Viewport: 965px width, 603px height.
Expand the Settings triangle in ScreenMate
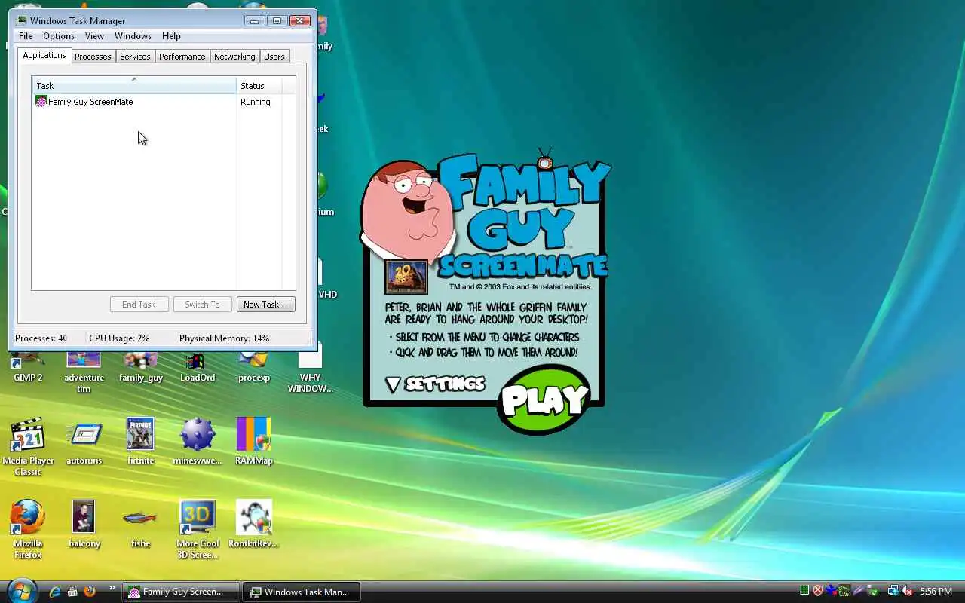(393, 384)
